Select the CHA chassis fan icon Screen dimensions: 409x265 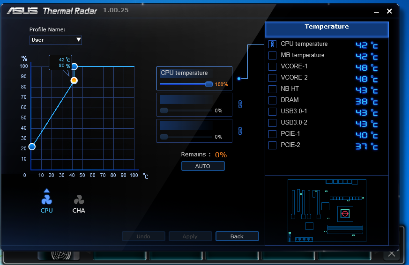click(79, 200)
